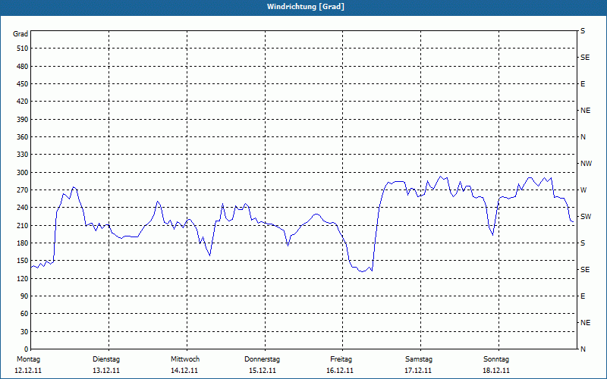Viewport: 607px width, 379px height.
Task: Select the 'Dienstag' day label
Action: 106,359
